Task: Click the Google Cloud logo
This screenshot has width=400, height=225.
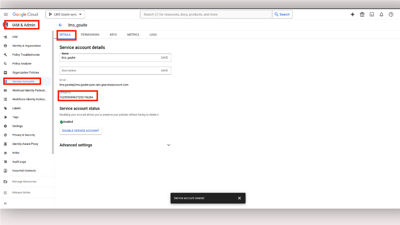Action: [x=25, y=14]
